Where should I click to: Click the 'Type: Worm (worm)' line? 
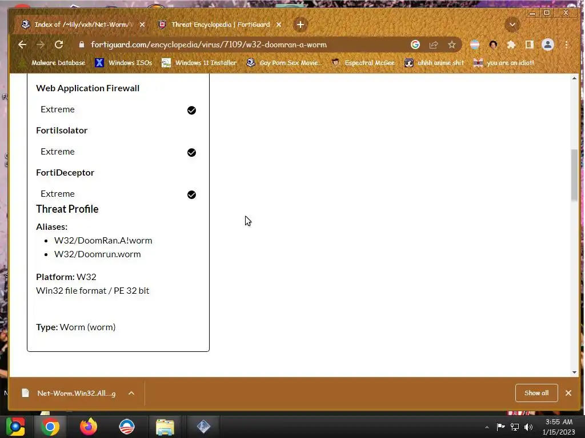76,327
